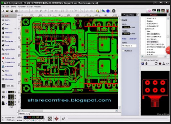Activate the Solder mask tool
171x124 pixels.
pyautogui.click(x=9, y=58)
